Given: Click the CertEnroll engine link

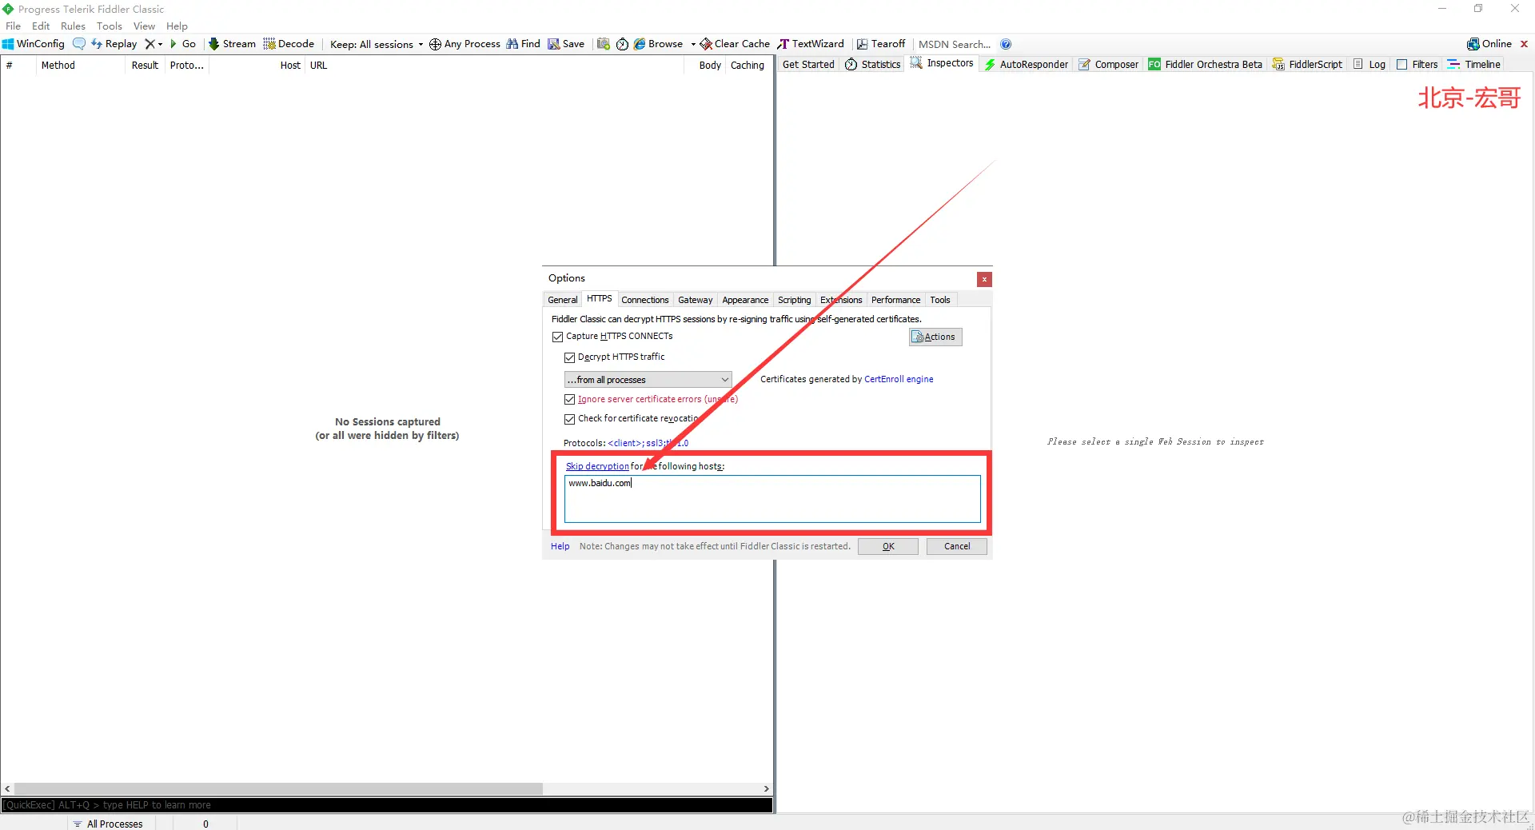Looking at the screenshot, I should [899, 379].
